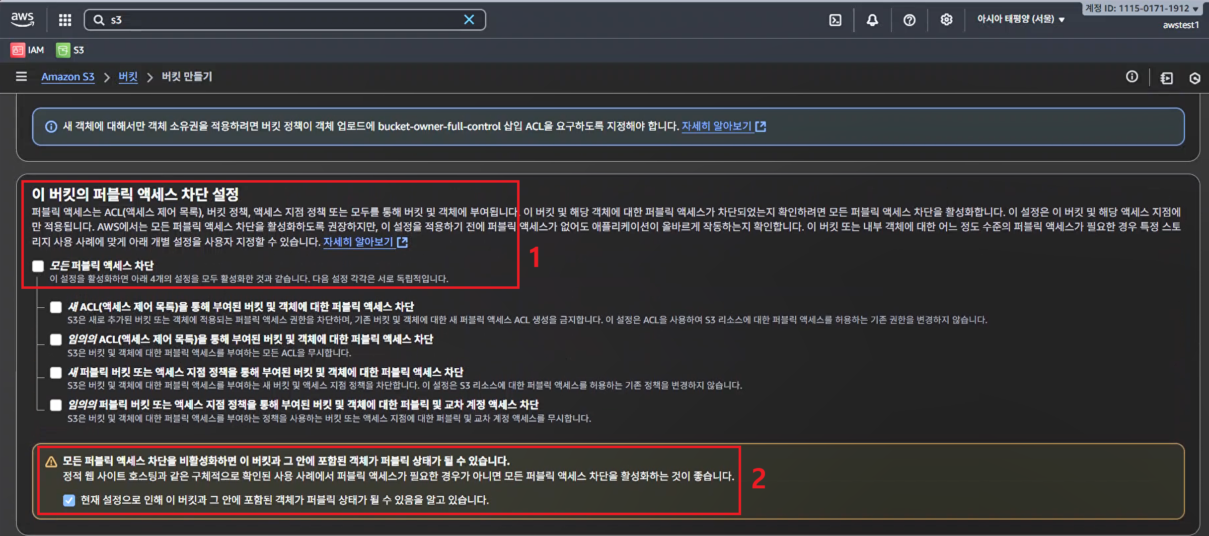
Task: Go to Amazon S3 breadcrumb link
Action: [68, 77]
